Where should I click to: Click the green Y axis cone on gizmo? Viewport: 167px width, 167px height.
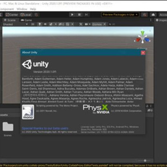tap(142, 32)
